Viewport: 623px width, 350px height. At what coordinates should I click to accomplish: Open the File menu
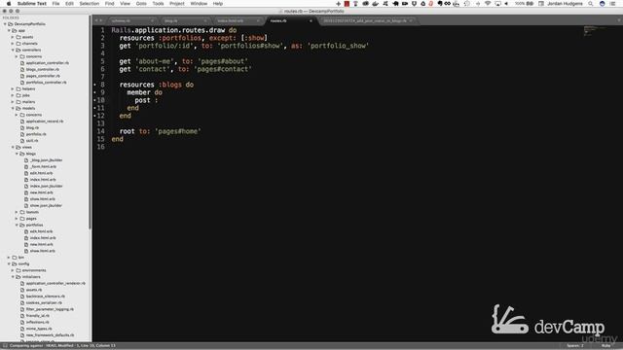[56, 4]
